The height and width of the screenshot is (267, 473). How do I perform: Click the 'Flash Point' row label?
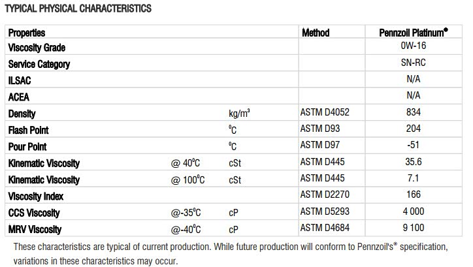[x=29, y=130]
